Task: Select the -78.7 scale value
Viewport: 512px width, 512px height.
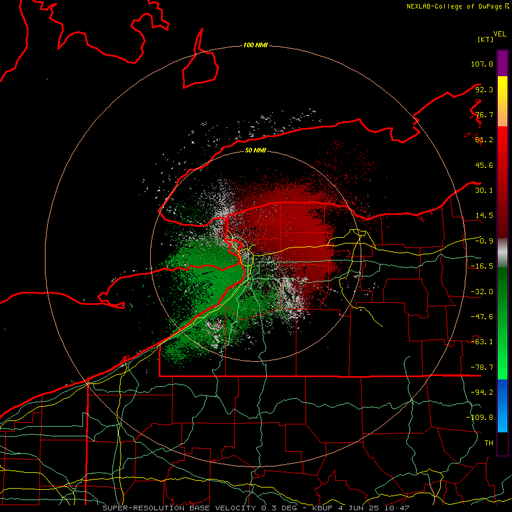Action: coord(482,368)
